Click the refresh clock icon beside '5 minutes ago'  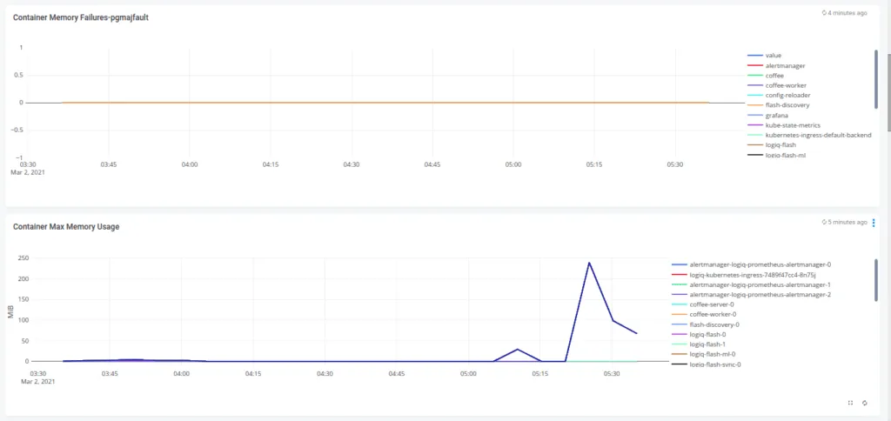pyautogui.click(x=824, y=223)
